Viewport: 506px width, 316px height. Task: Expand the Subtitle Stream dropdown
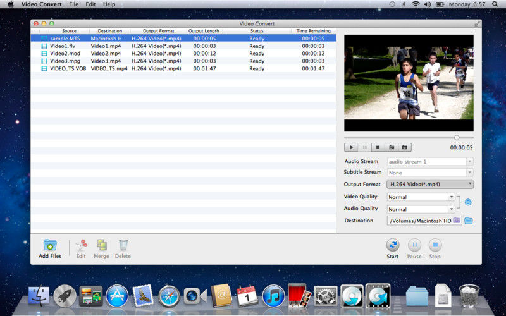[470, 173]
